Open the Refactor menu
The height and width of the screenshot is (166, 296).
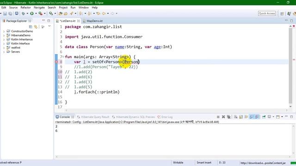[26, 7]
